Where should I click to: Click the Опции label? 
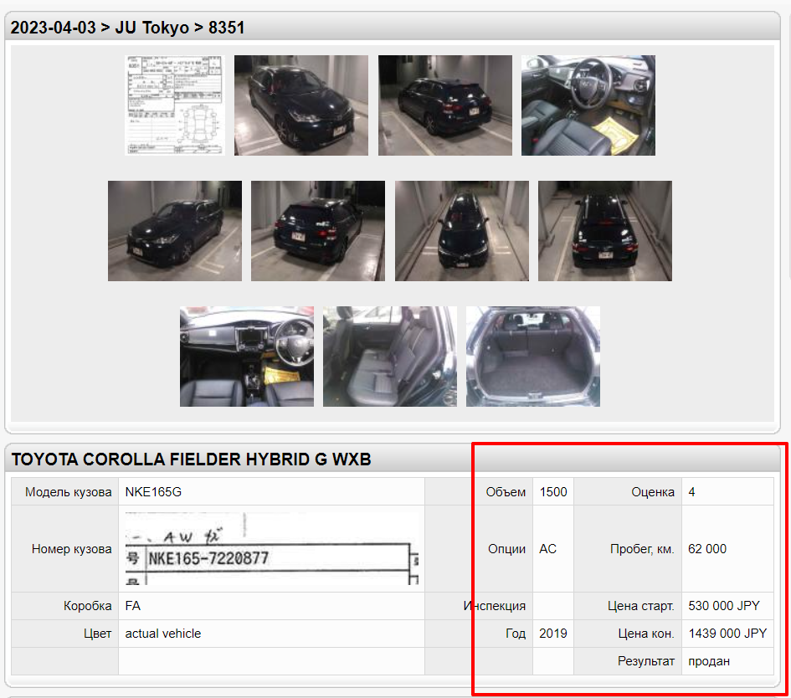[x=506, y=549]
